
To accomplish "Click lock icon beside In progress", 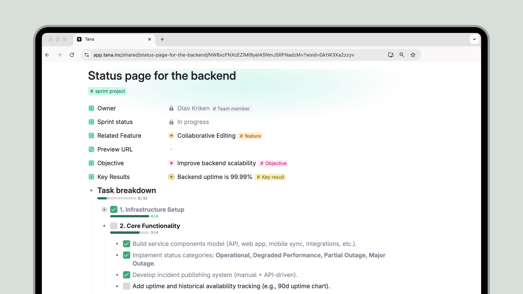I will pyautogui.click(x=171, y=122).
